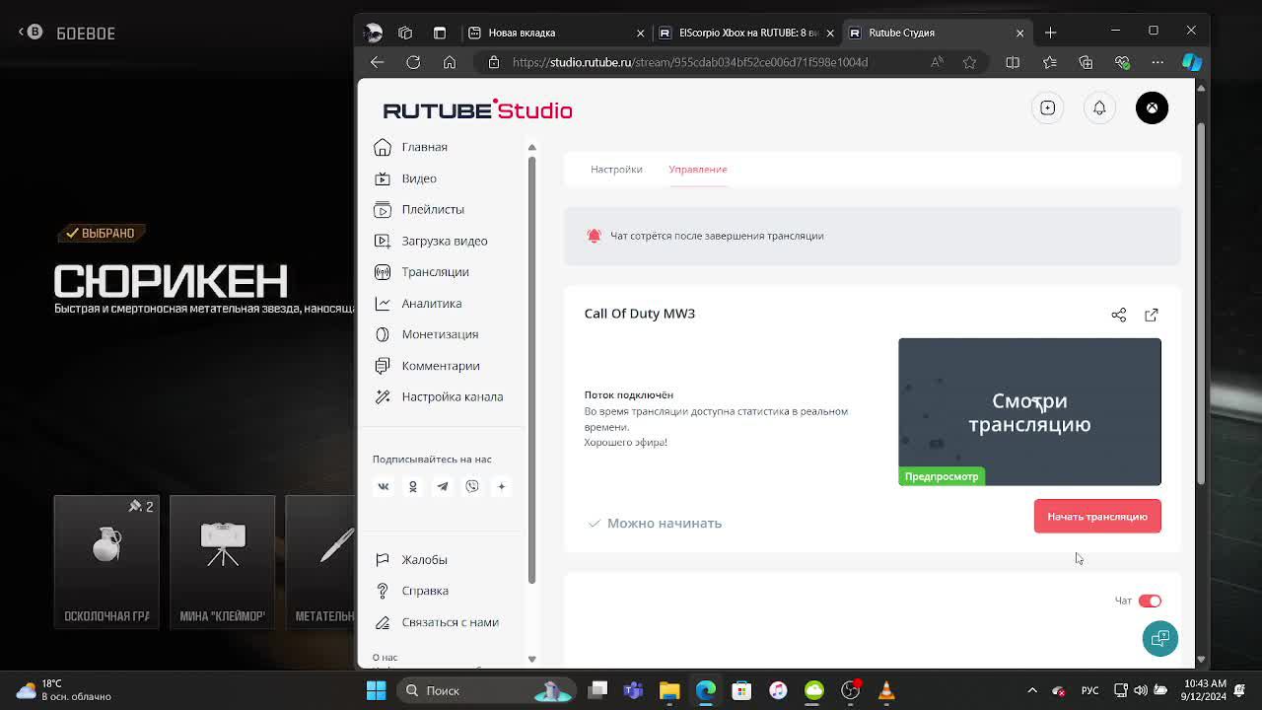1262x710 pixels.
Task: Switch to ElScorpio Xbox на RUTUBE tab
Action: click(747, 33)
